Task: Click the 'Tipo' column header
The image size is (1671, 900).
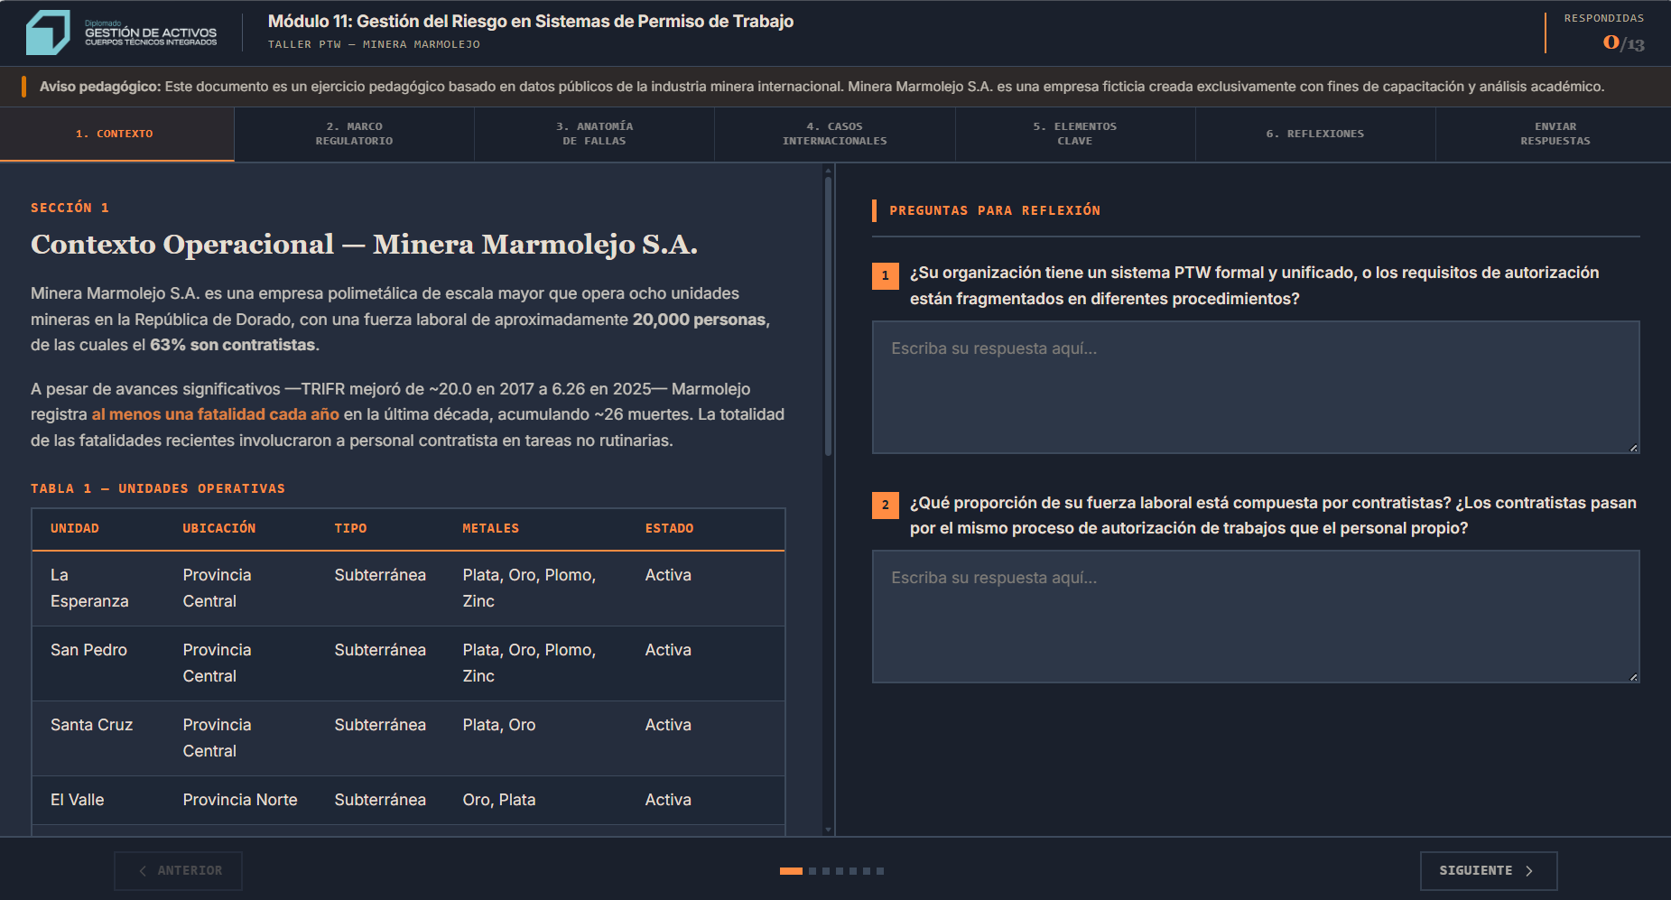Action: click(350, 528)
